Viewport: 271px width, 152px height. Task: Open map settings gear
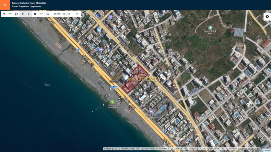pos(267,16)
